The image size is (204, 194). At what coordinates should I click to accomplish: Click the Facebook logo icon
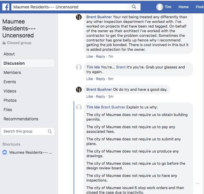[x=6, y=7]
